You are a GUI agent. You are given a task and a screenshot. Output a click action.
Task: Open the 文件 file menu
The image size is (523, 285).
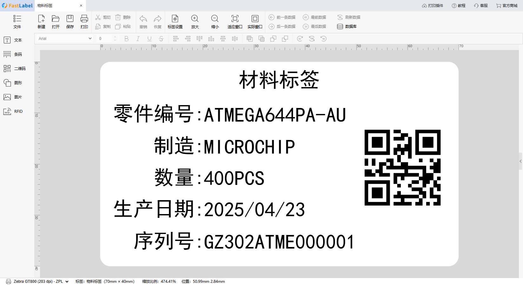click(x=17, y=22)
